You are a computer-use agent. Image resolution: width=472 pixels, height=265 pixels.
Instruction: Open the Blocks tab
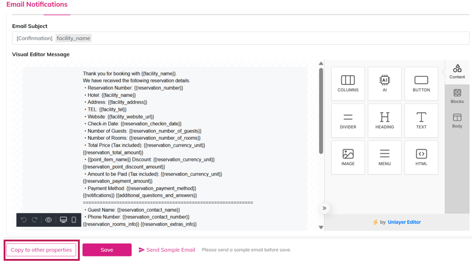tap(457, 96)
